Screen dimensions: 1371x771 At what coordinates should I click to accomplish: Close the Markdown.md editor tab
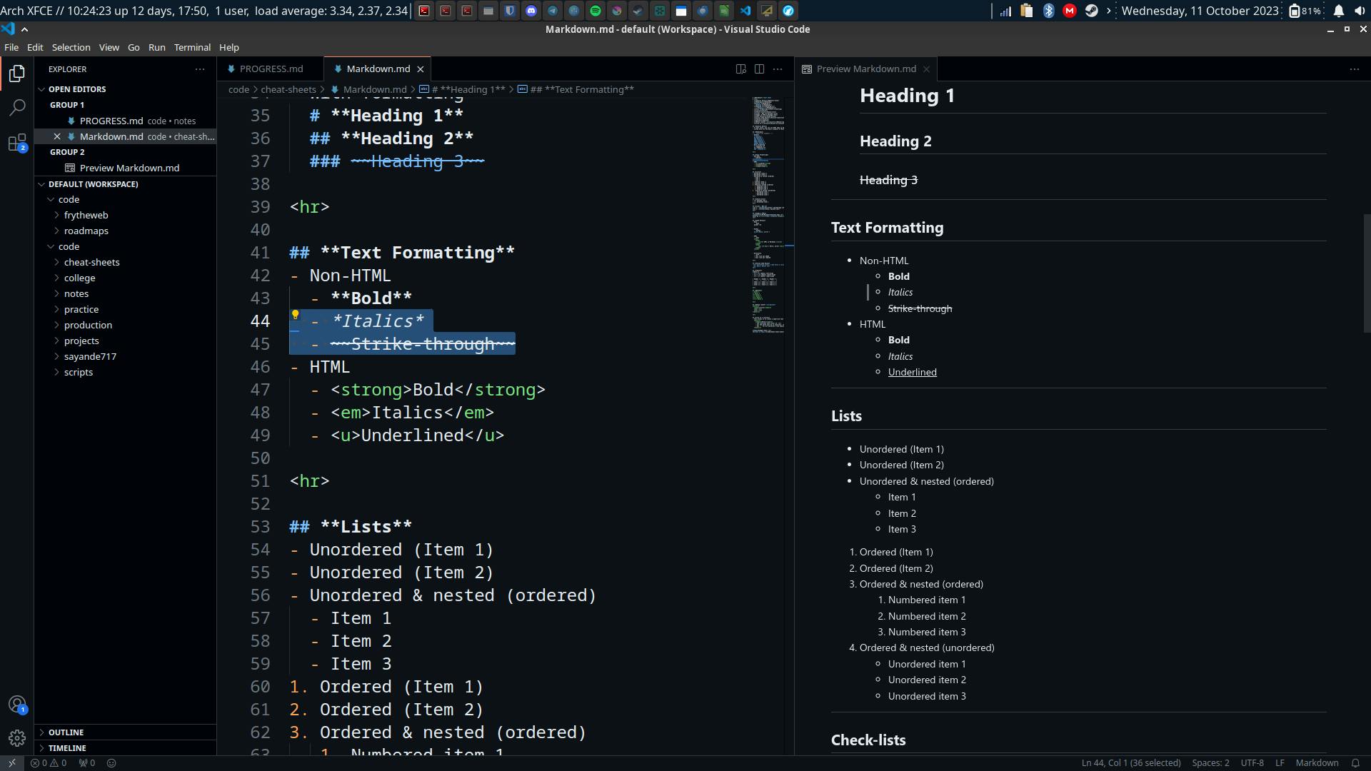[421, 69]
